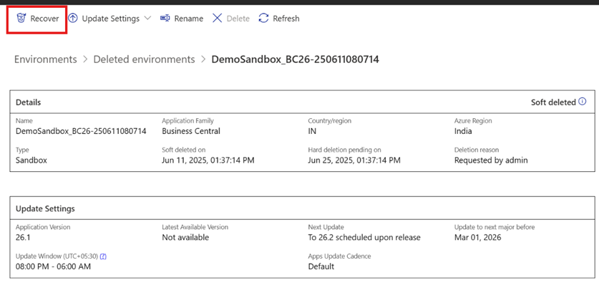Screen dimensions: 599x298
Task: Click the Update Settings label
Action: coord(111,19)
